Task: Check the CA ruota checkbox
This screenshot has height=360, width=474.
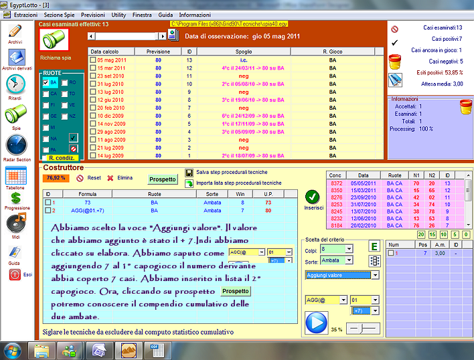Action: [x=46, y=94]
